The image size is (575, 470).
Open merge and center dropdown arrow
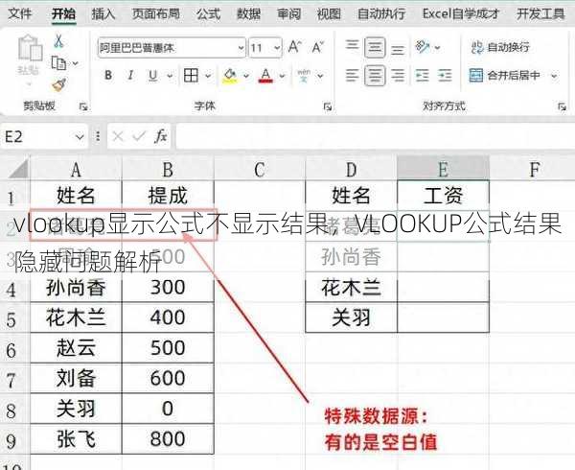[x=554, y=76]
